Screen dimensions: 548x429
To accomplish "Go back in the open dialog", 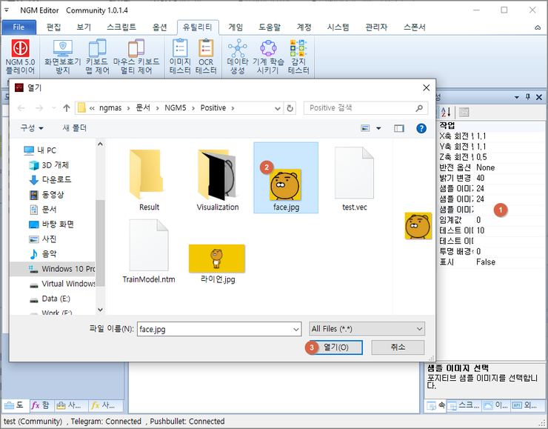I will (21, 108).
